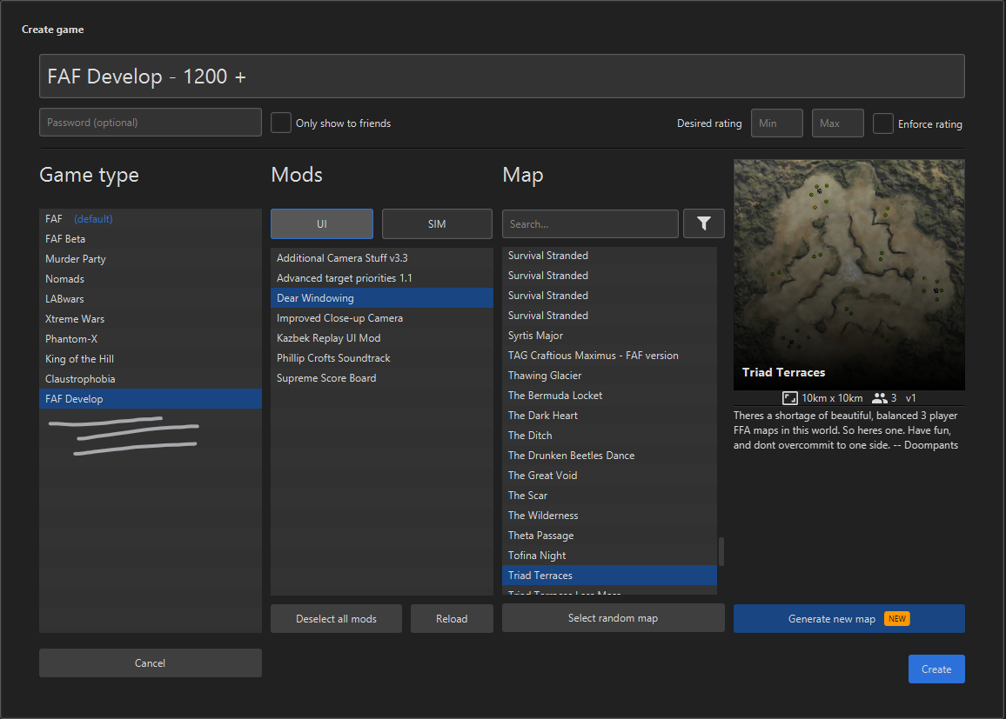Screen dimensions: 1006x719
Task: Click the Triad Terraces map preview
Action: pyautogui.click(x=848, y=274)
